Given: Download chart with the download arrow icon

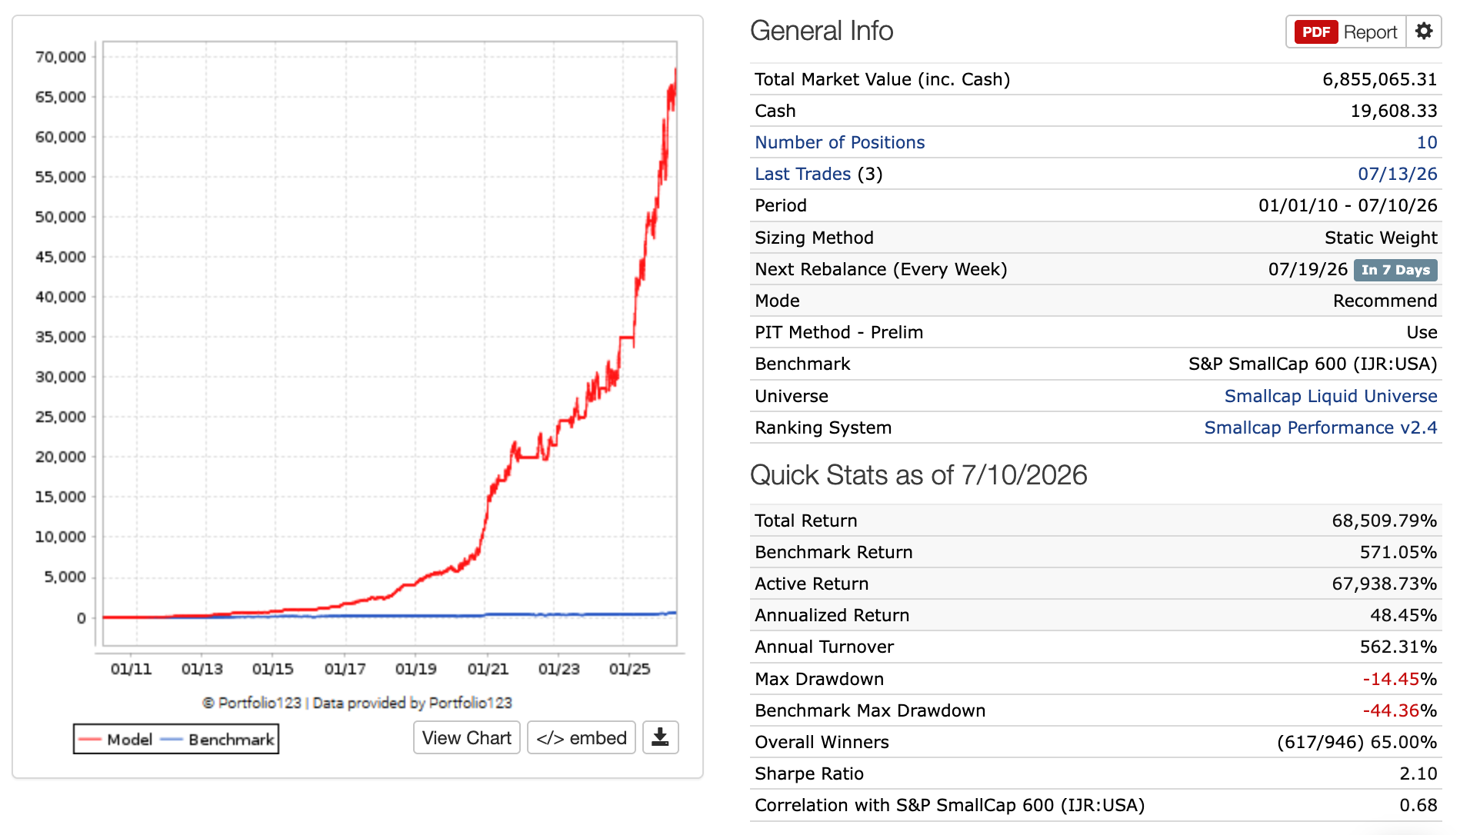Looking at the screenshot, I should coord(660,738).
